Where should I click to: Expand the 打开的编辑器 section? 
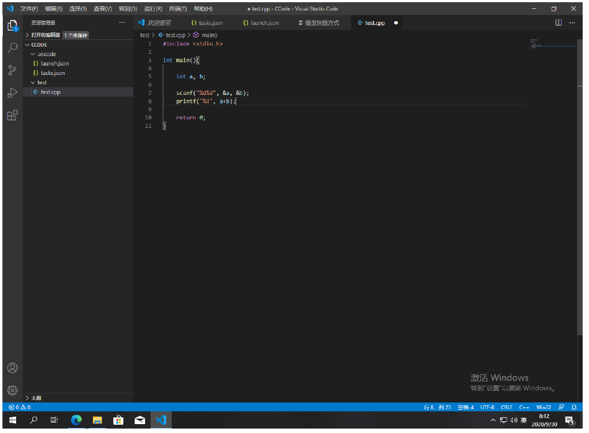(44, 35)
